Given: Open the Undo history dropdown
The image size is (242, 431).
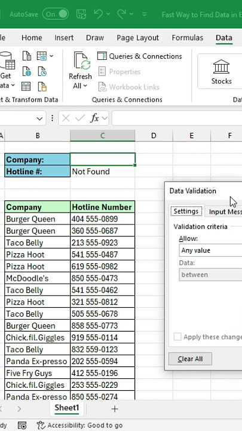Looking at the screenshot, I should [108, 14].
